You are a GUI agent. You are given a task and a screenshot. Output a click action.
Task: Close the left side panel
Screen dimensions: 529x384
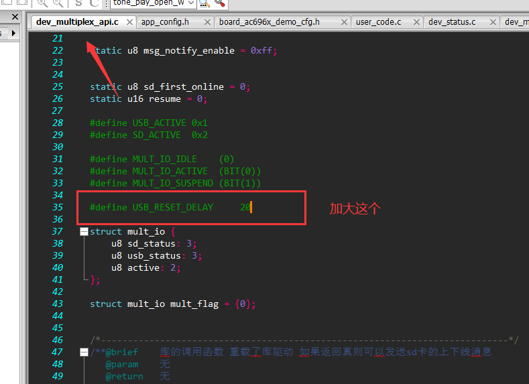(15, 17)
